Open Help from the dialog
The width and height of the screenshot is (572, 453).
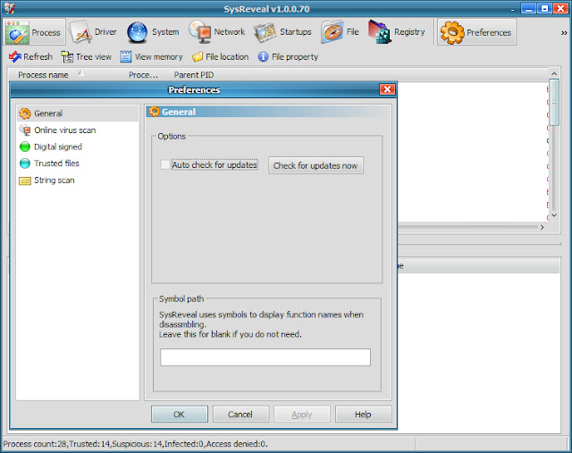(364, 415)
